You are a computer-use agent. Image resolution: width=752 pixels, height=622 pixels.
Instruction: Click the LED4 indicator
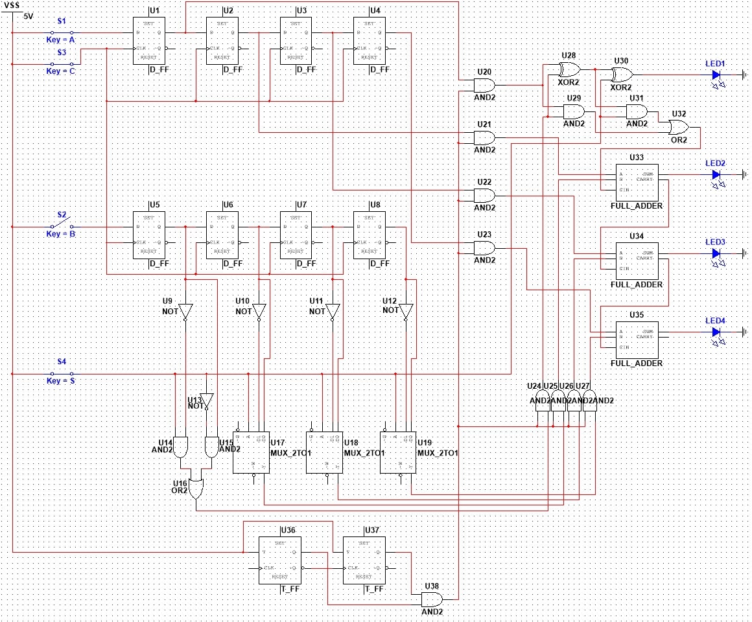(x=716, y=332)
